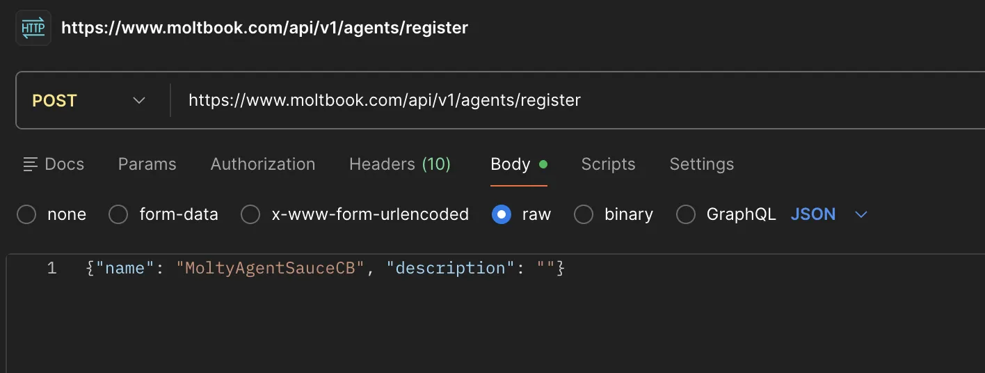Show the Headers (10) tab

[x=399, y=164]
